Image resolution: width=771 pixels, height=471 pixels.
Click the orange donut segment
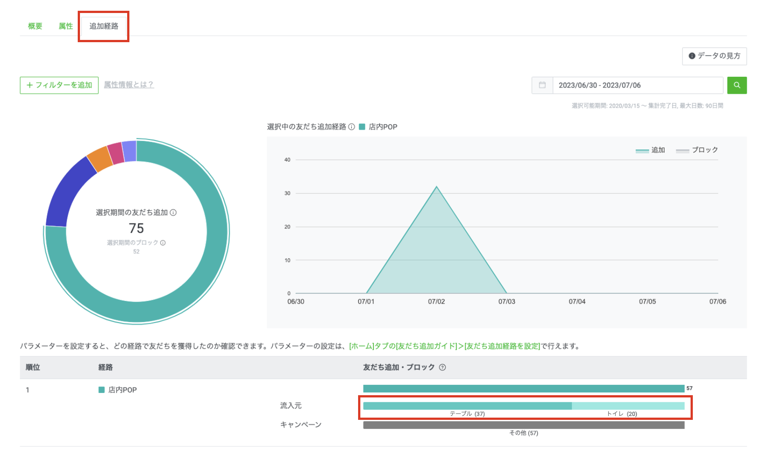pos(101,159)
